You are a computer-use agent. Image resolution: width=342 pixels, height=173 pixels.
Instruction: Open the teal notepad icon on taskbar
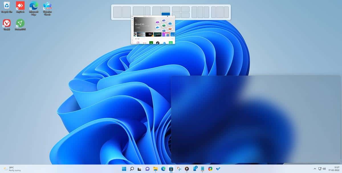[202, 169]
